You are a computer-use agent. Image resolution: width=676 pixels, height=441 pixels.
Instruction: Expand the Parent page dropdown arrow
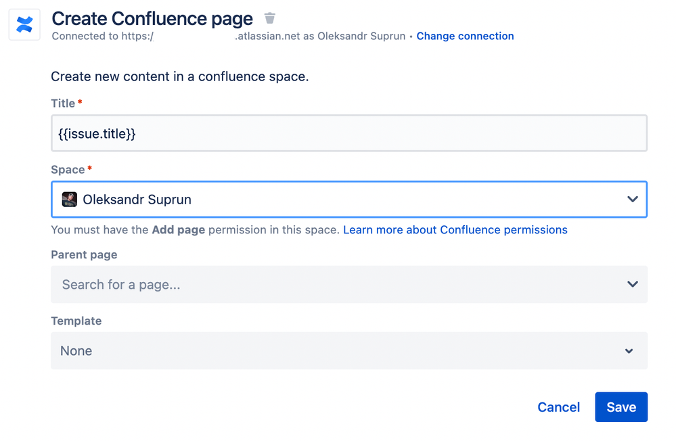(x=632, y=284)
